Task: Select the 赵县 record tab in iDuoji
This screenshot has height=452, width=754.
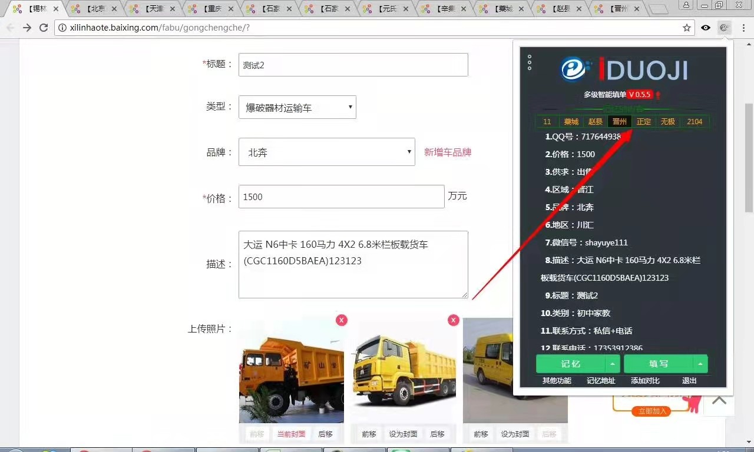Action: [596, 122]
